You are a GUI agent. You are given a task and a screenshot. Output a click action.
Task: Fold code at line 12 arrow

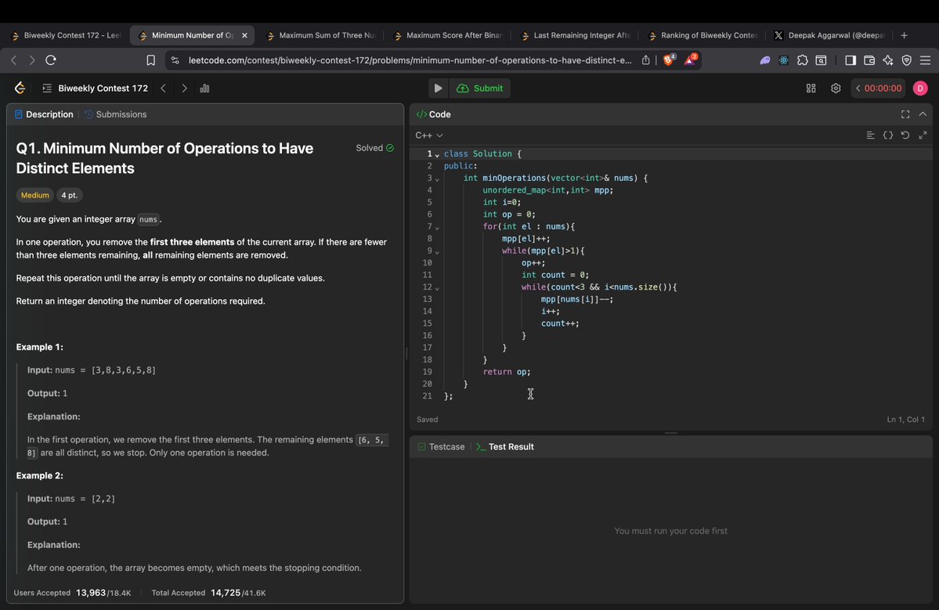(437, 288)
